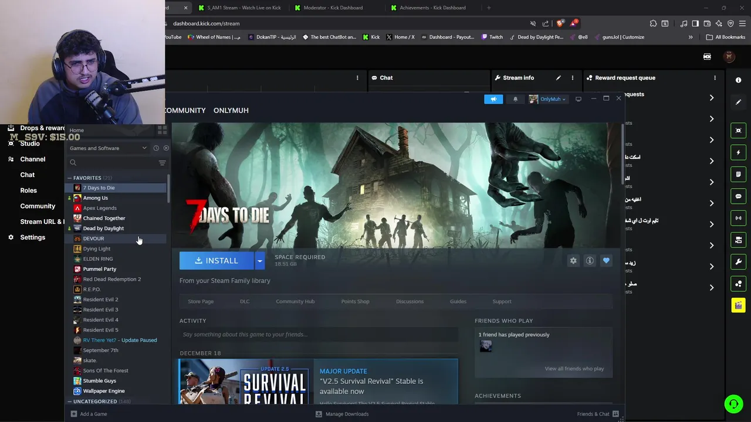Open game info circle icon
751x422 pixels.
coord(590,261)
